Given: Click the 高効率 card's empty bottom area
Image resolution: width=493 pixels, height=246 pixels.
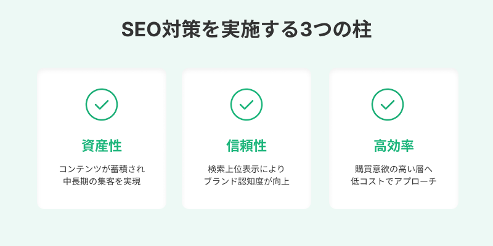Looking at the screenshot, I should (x=393, y=199).
